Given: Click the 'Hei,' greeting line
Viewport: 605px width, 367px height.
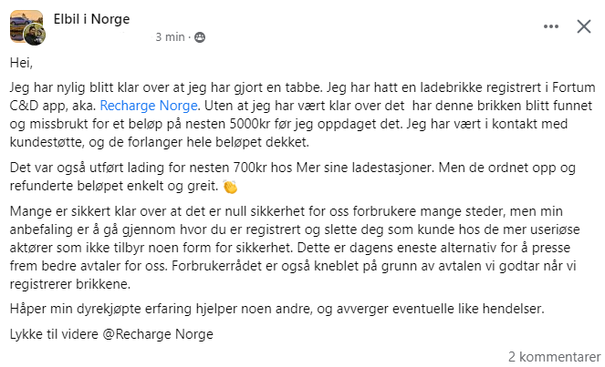Looking at the screenshot, I should pos(21,63).
